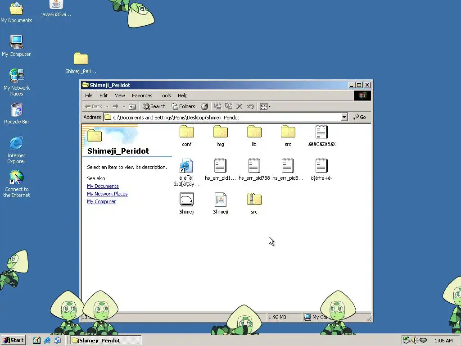Select the src folder in top row

pos(288,136)
